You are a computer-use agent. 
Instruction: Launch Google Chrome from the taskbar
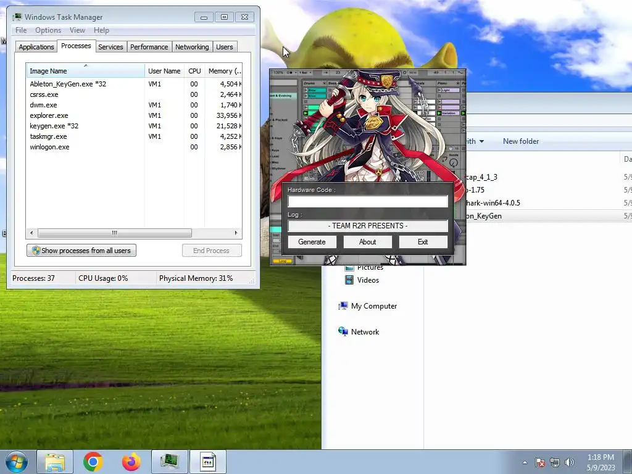93,462
